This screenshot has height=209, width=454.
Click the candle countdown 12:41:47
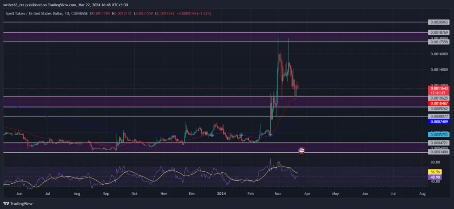(x=439, y=93)
